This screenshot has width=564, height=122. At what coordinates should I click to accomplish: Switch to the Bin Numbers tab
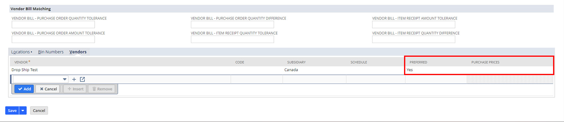51,52
